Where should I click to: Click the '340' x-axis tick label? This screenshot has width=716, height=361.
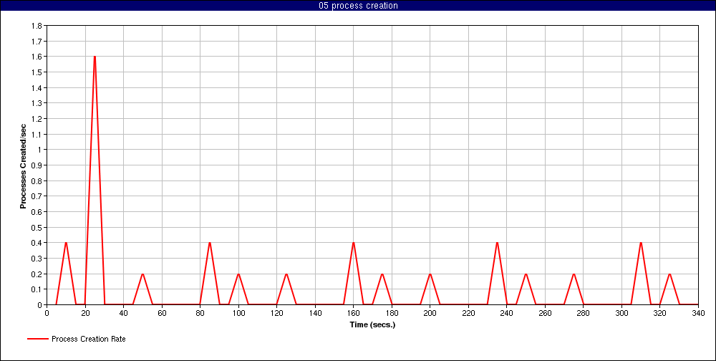pos(698,314)
